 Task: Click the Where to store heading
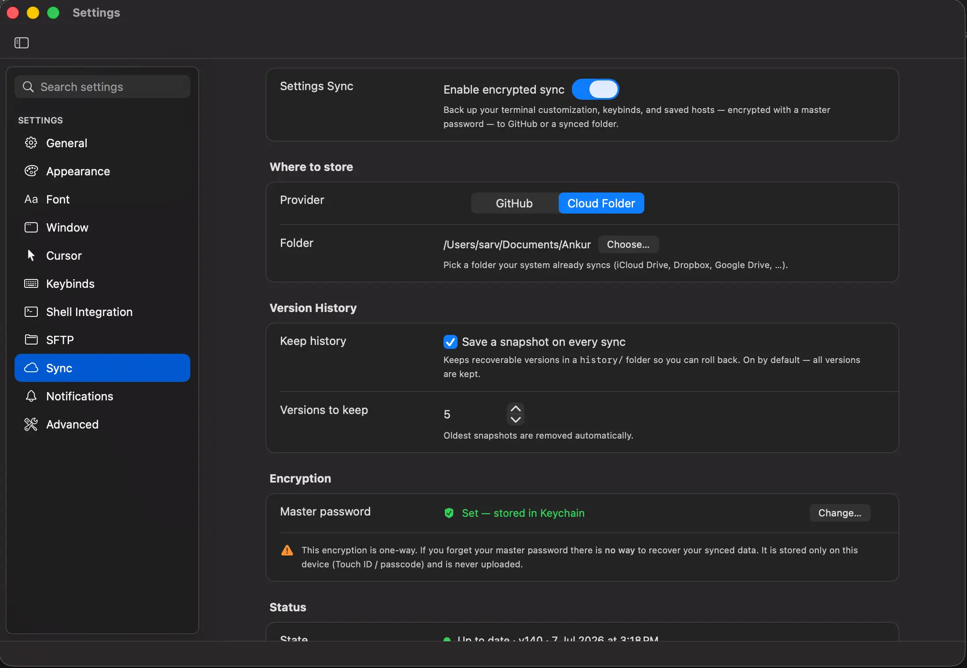tap(311, 167)
